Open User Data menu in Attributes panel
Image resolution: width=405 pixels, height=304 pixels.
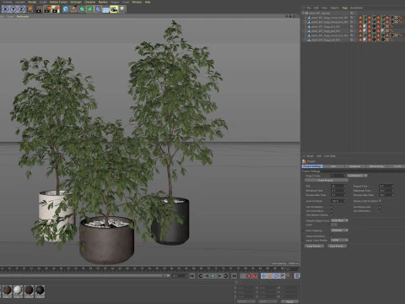pyautogui.click(x=330, y=156)
